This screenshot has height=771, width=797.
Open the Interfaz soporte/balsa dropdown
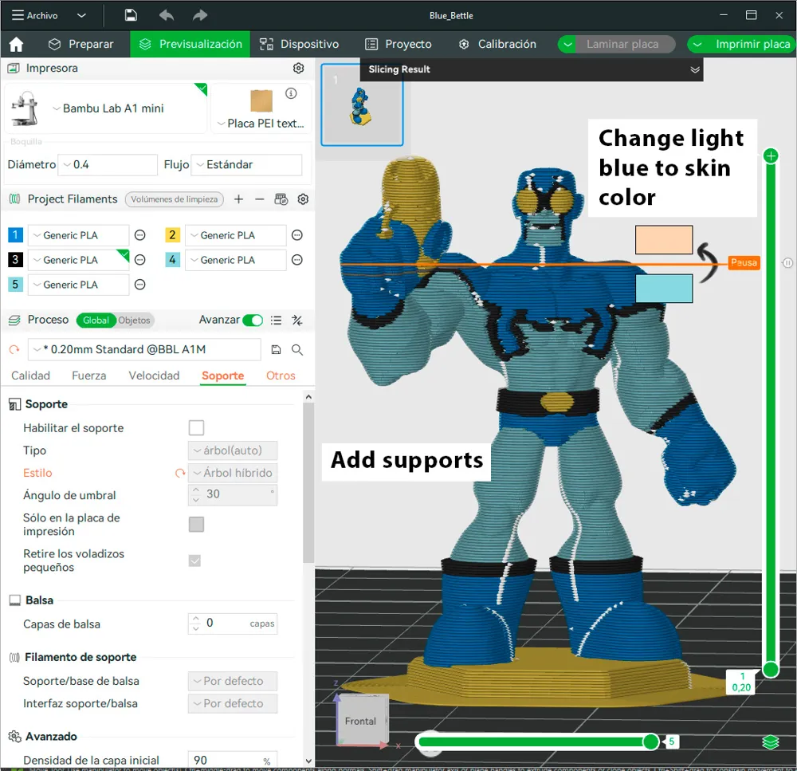233,703
